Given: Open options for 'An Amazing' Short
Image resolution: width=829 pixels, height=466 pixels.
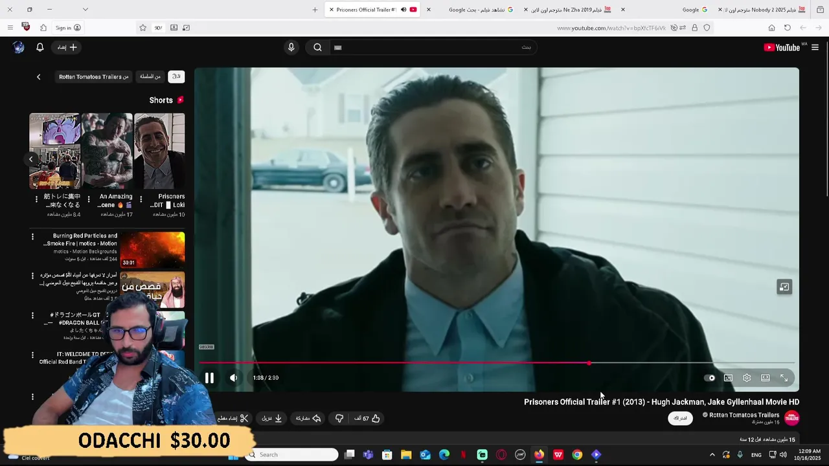Looking at the screenshot, I should click(89, 199).
